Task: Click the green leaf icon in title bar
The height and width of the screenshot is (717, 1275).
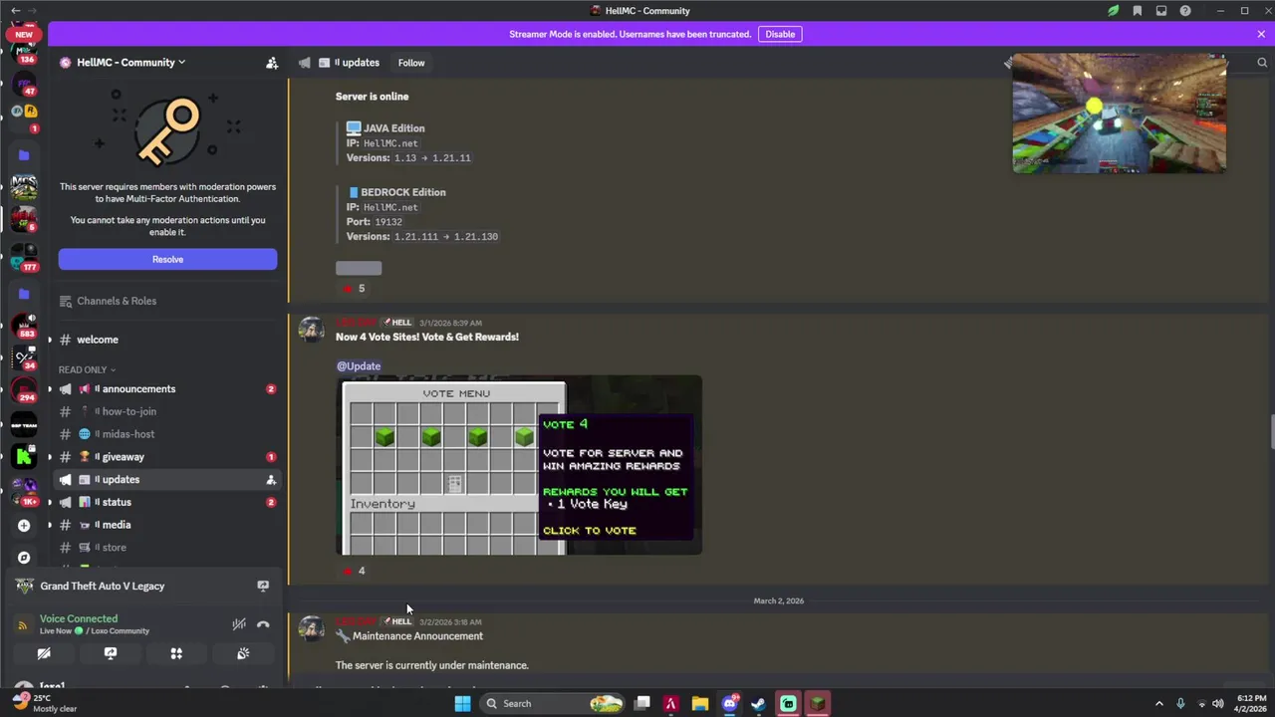Action: [1114, 11]
